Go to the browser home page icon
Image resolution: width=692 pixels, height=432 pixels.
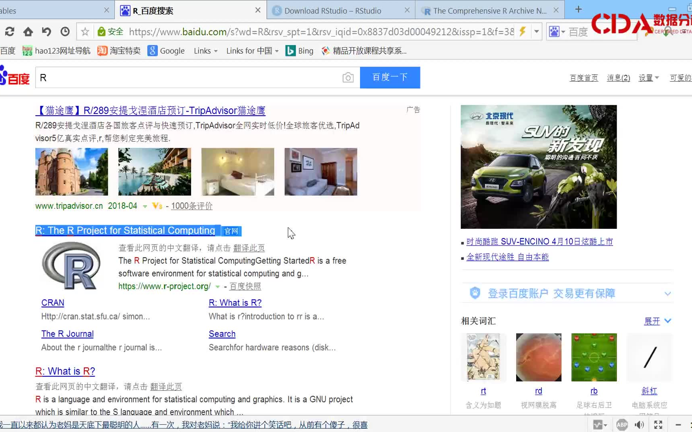tap(28, 32)
